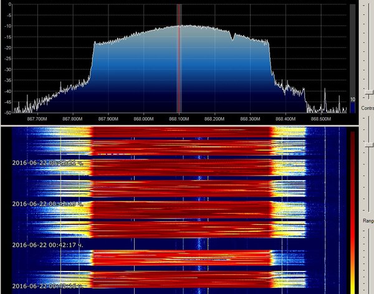Click the 868.200M frequency label
The height and width of the screenshot is (294, 374).
pos(214,119)
